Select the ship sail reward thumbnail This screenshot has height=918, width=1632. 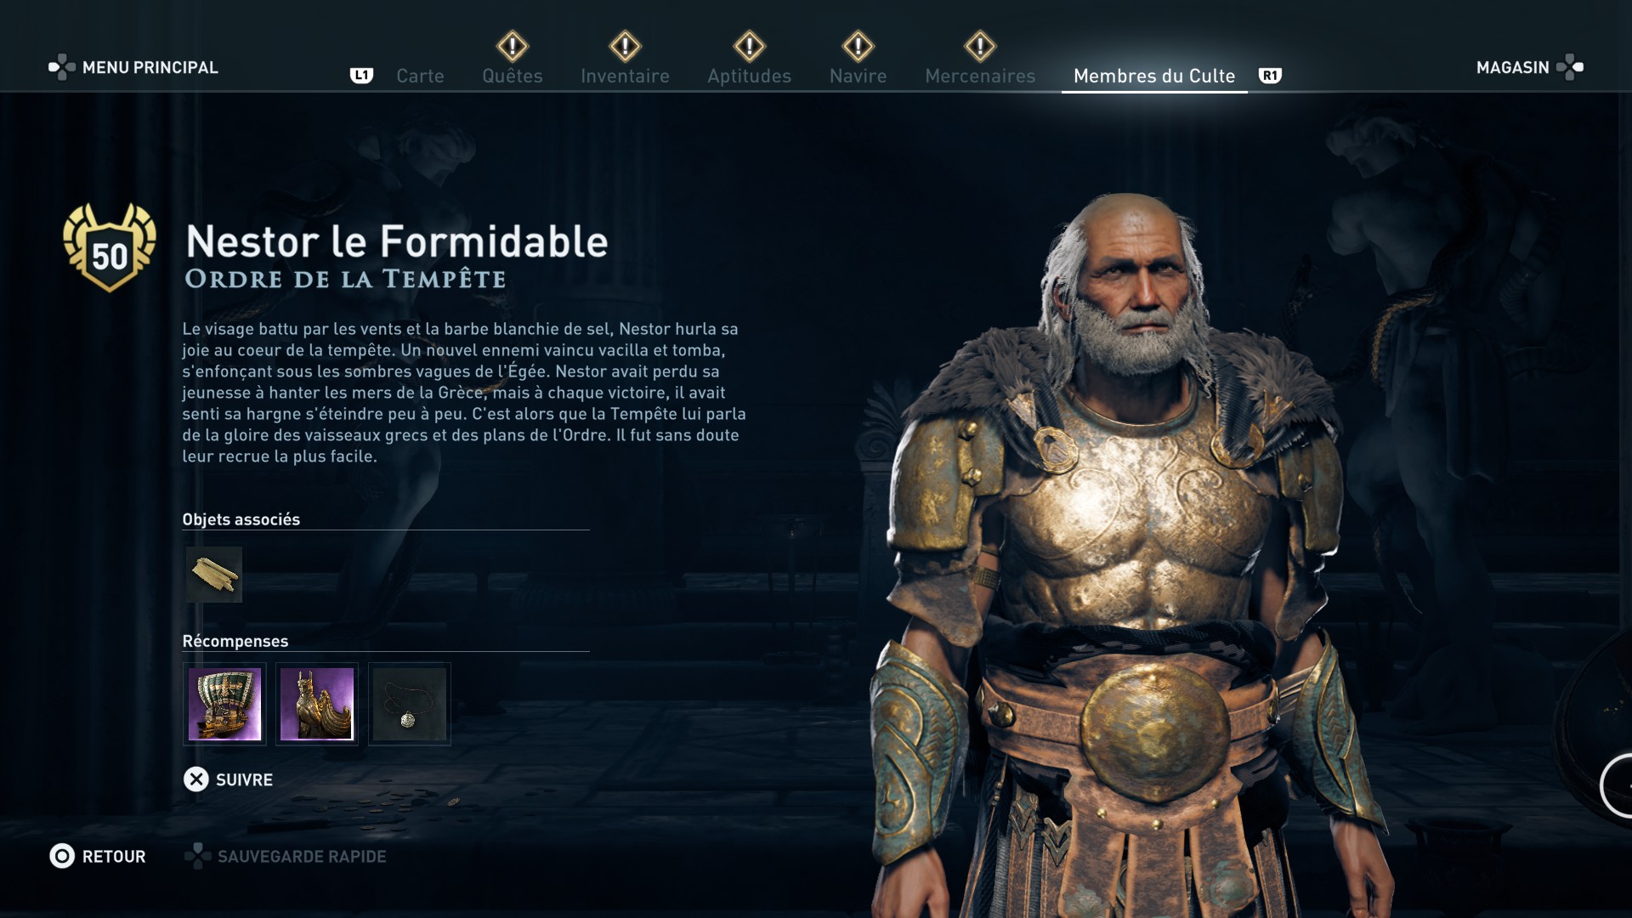(224, 704)
